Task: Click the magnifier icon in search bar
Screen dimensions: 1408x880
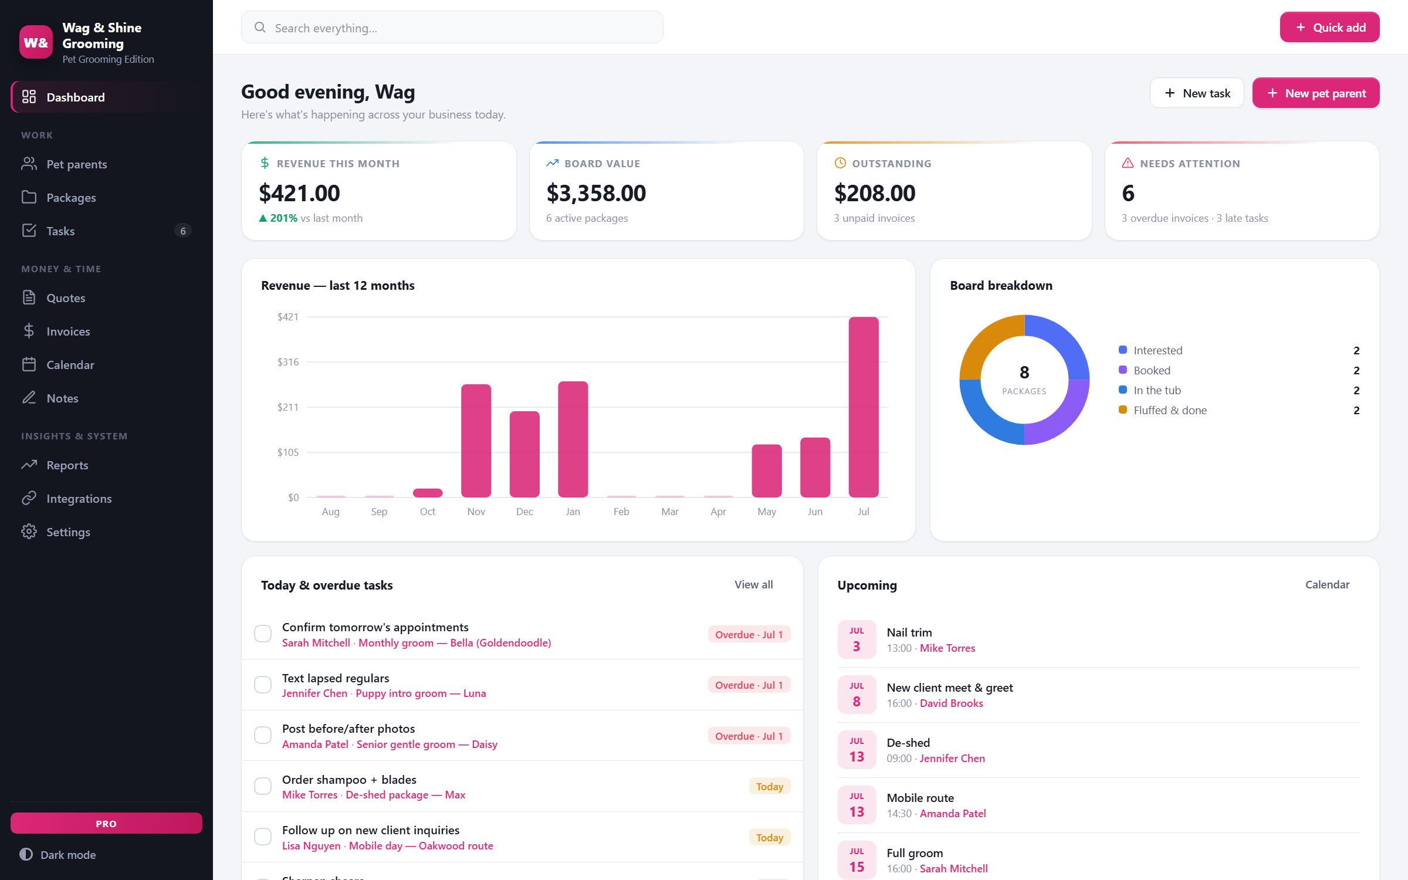Action: point(260,27)
